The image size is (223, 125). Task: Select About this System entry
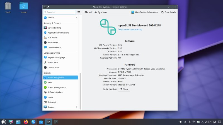tap(60, 77)
